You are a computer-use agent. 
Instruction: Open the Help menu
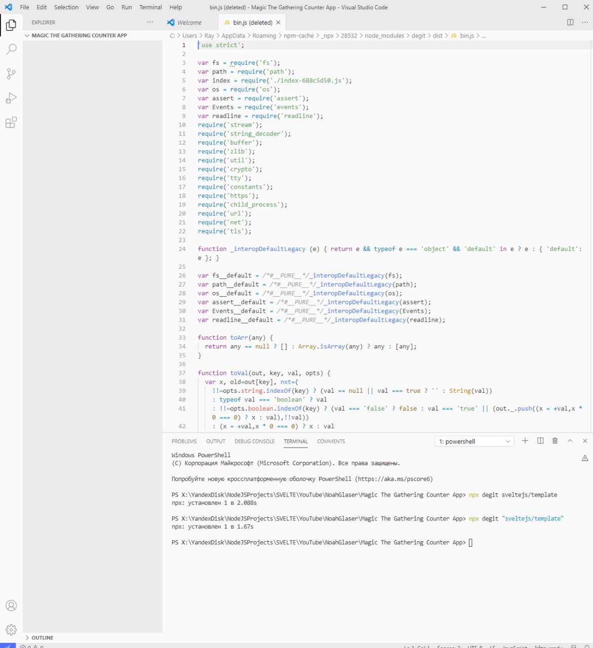coord(176,7)
